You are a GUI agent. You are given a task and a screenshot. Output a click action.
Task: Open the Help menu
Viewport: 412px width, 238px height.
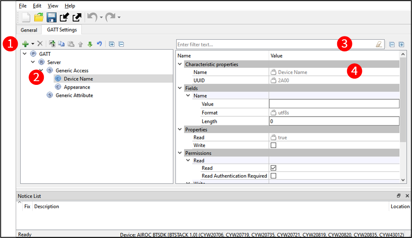[70, 6]
